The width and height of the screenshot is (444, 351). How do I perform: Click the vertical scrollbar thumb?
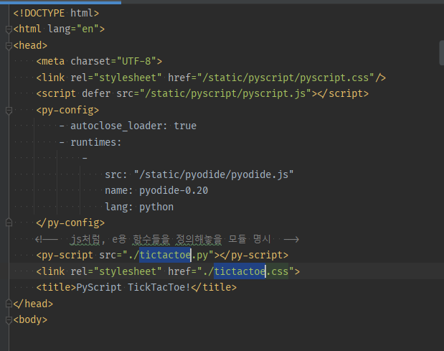(441, 52)
